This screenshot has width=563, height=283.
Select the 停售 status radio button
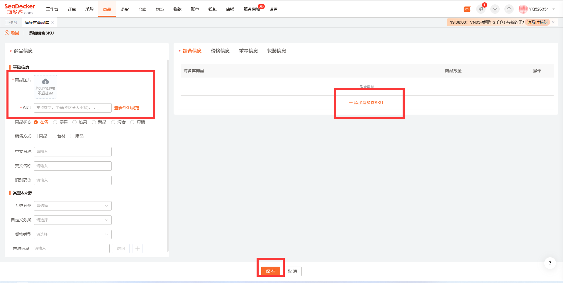pos(55,122)
